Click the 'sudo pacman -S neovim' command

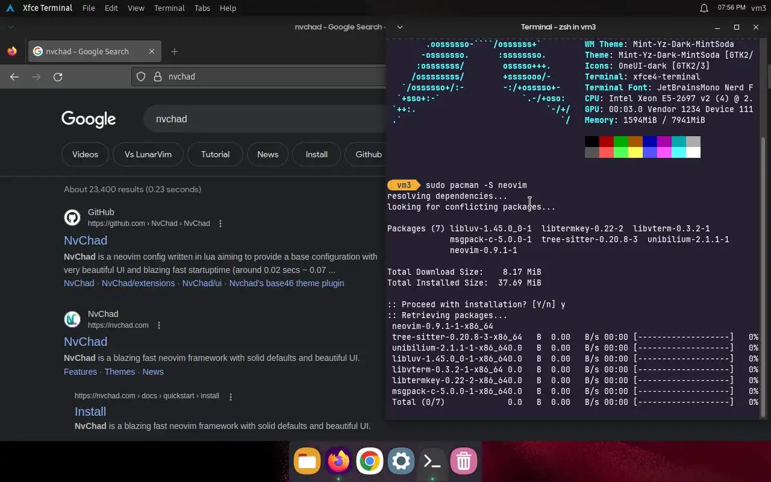point(476,185)
